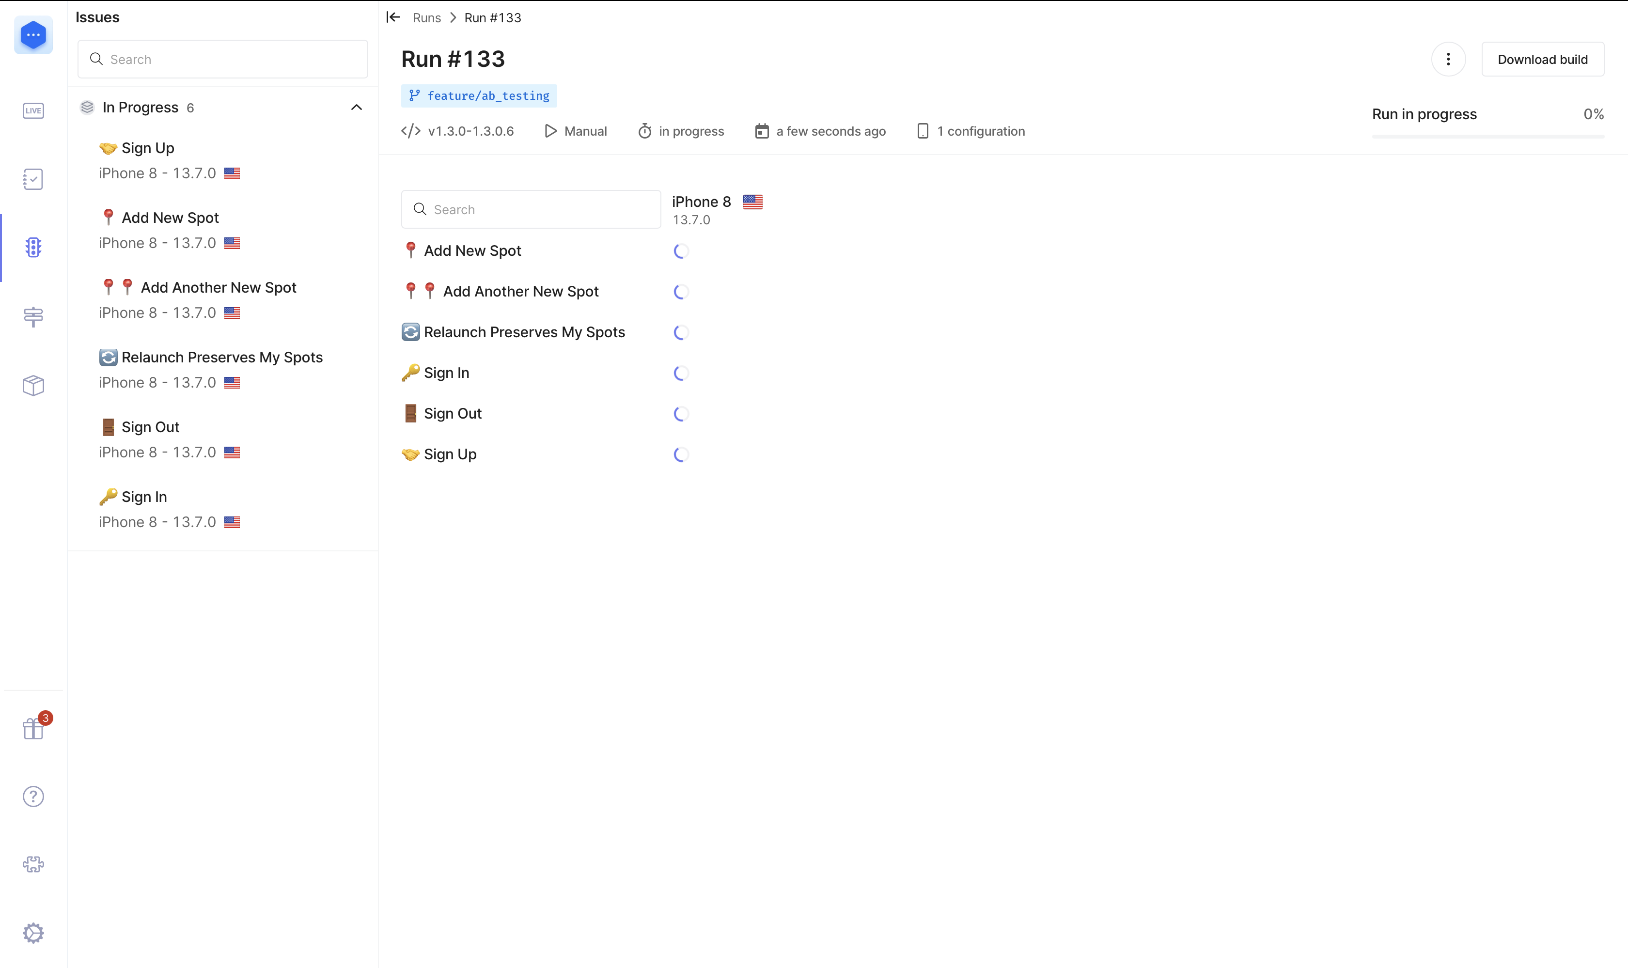Open the test checklist sidebar icon

point(33,179)
